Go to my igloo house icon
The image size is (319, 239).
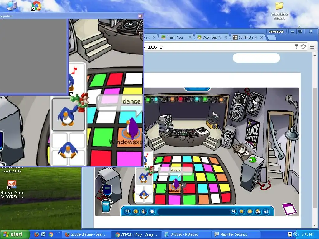(258, 212)
